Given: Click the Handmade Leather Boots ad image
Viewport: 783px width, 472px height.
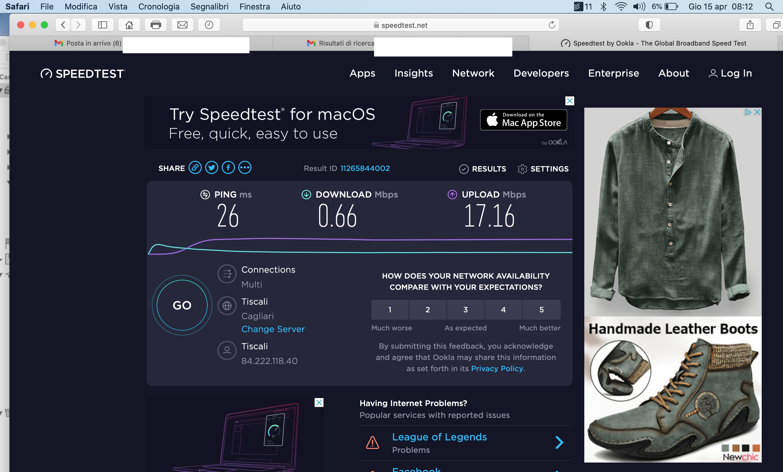Looking at the screenshot, I should [x=673, y=389].
